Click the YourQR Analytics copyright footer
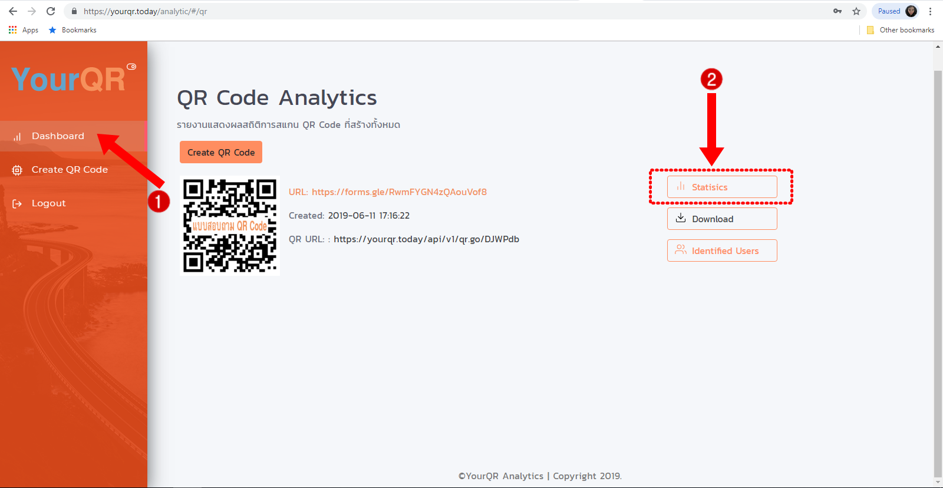The width and height of the screenshot is (943, 488). [540, 476]
